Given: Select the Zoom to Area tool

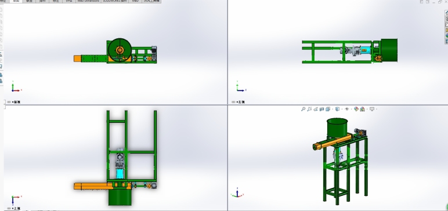Looking at the screenshot, I should point(309,109).
